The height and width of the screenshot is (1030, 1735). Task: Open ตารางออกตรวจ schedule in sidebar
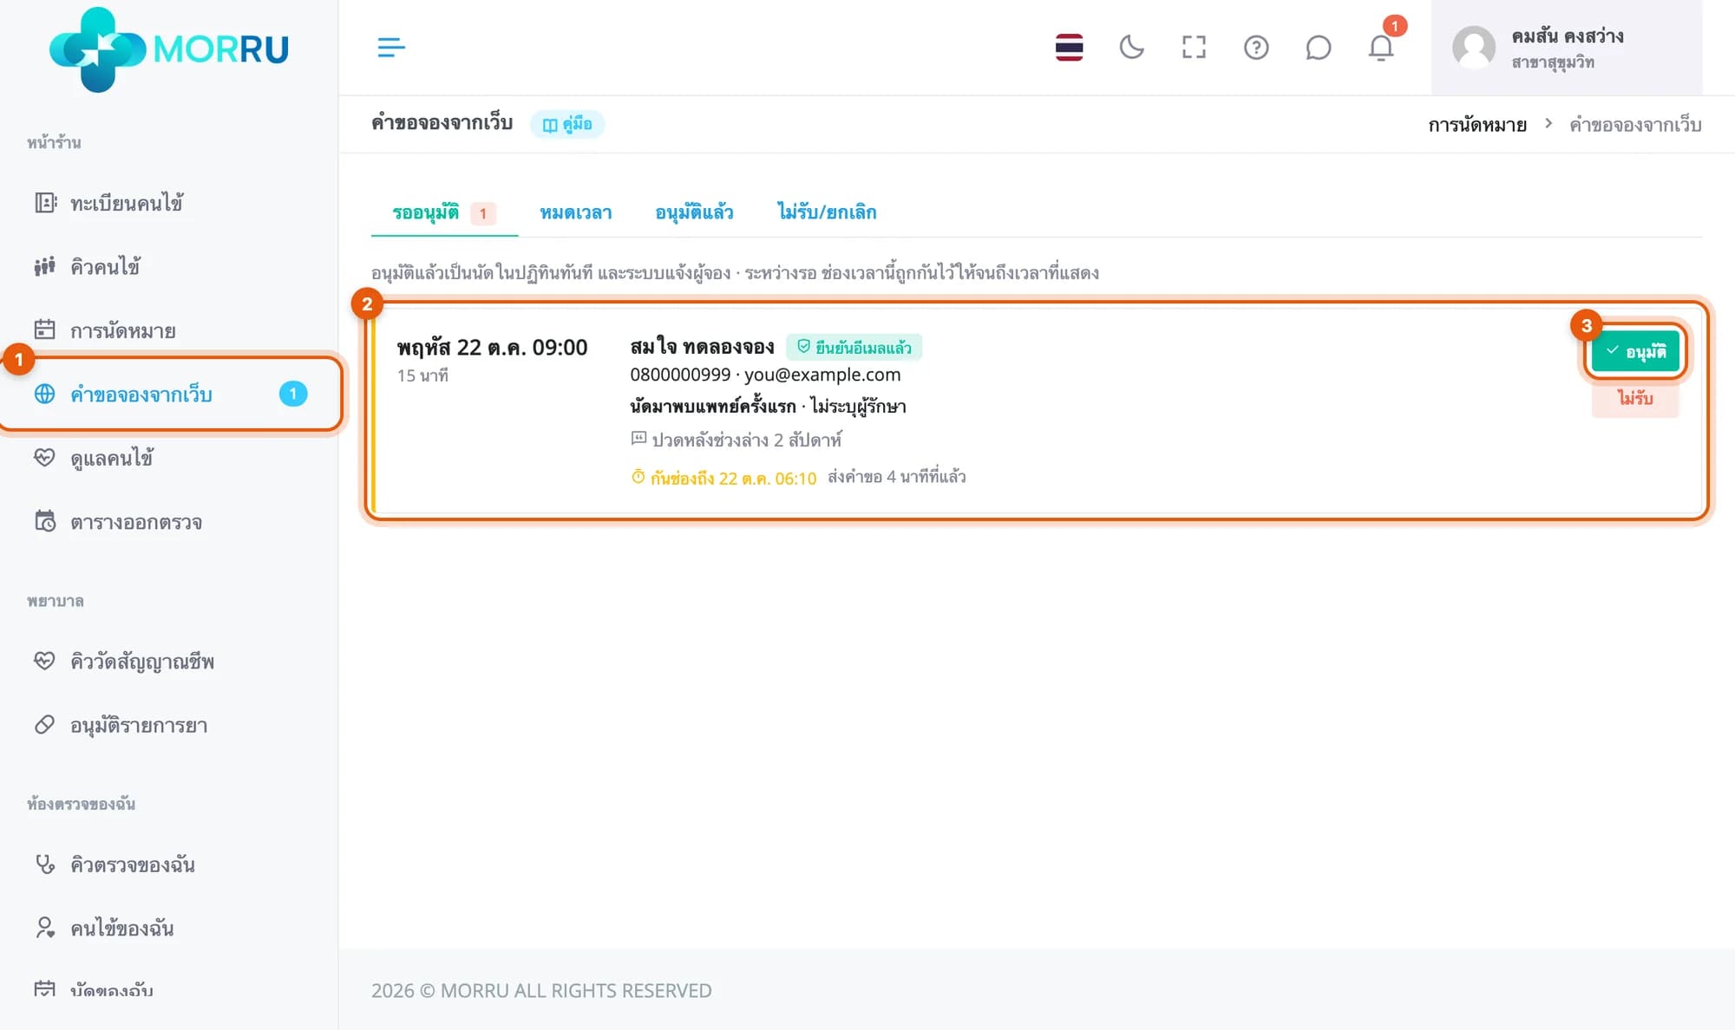click(136, 522)
